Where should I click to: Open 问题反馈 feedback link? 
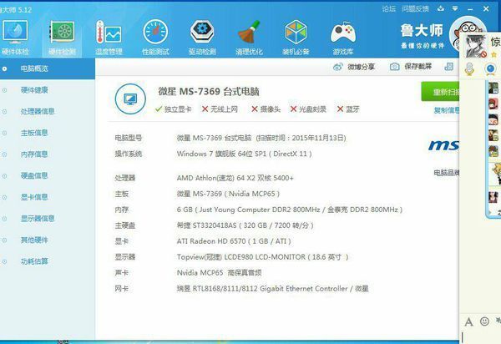point(415,9)
